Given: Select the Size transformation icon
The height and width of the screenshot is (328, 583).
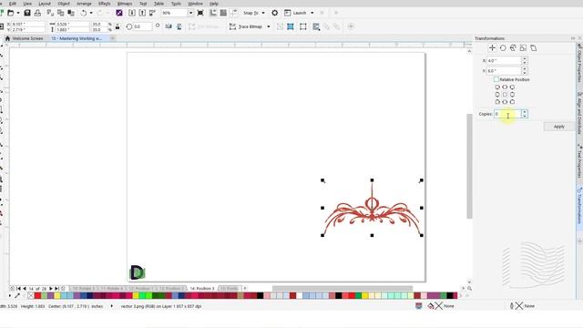Looking at the screenshot, I should pos(523,48).
